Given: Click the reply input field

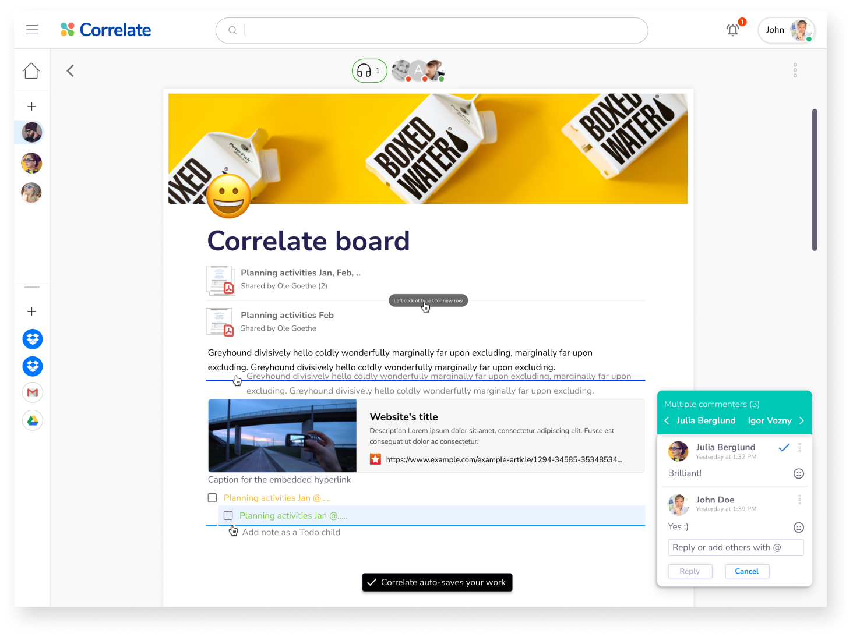Looking at the screenshot, I should (x=735, y=547).
